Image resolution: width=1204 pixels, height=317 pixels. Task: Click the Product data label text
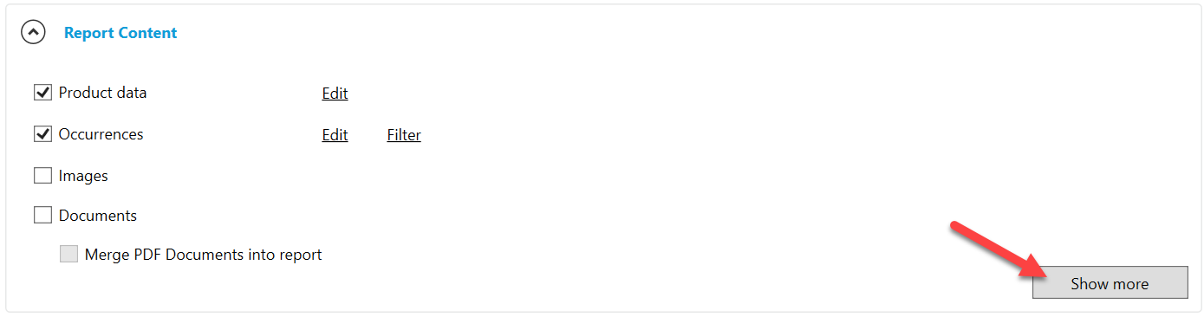pos(102,93)
